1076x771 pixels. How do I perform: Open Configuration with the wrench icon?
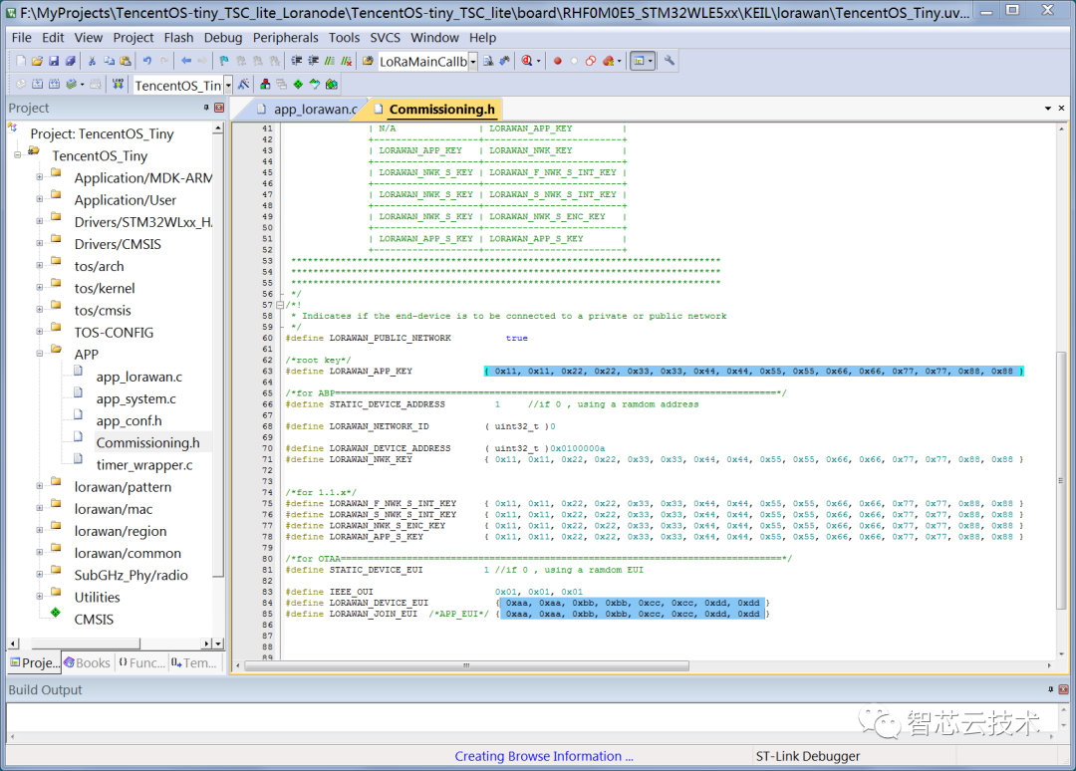click(670, 61)
